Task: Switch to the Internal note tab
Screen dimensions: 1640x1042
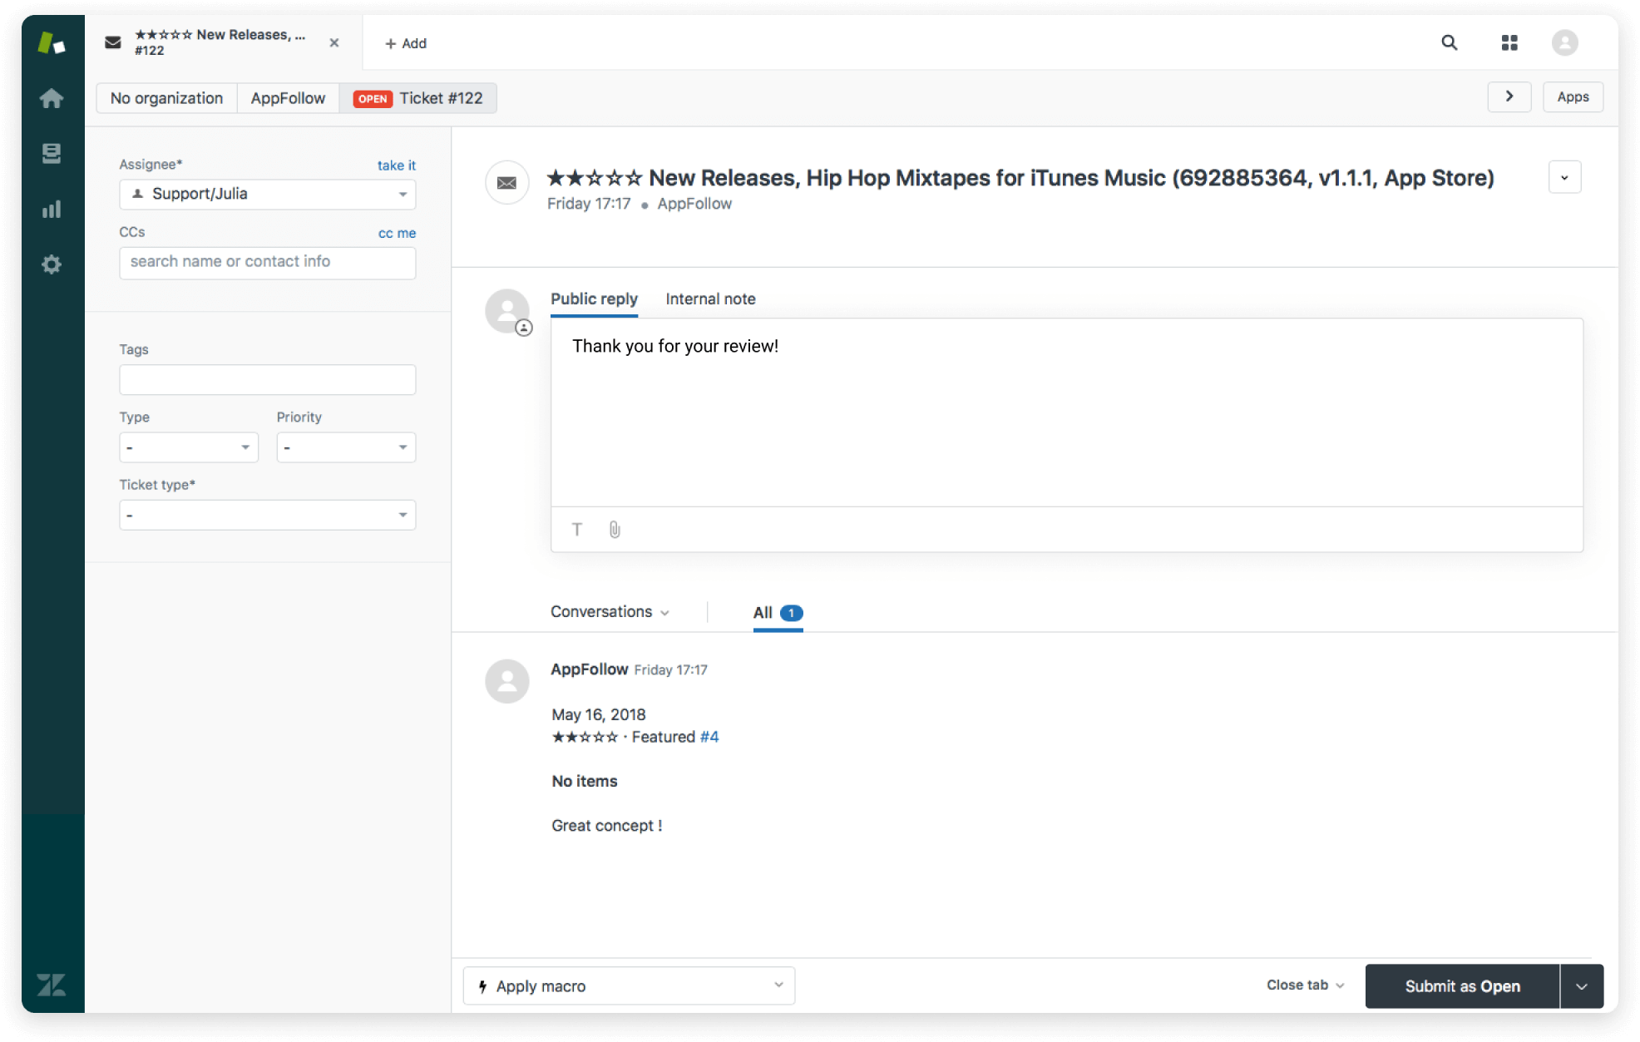Action: [x=710, y=299]
